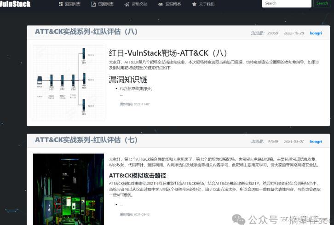Click heading 红日-VulnStack靶场-ATT&CK（八）
The width and height of the screenshot is (334, 225).
click(168, 53)
